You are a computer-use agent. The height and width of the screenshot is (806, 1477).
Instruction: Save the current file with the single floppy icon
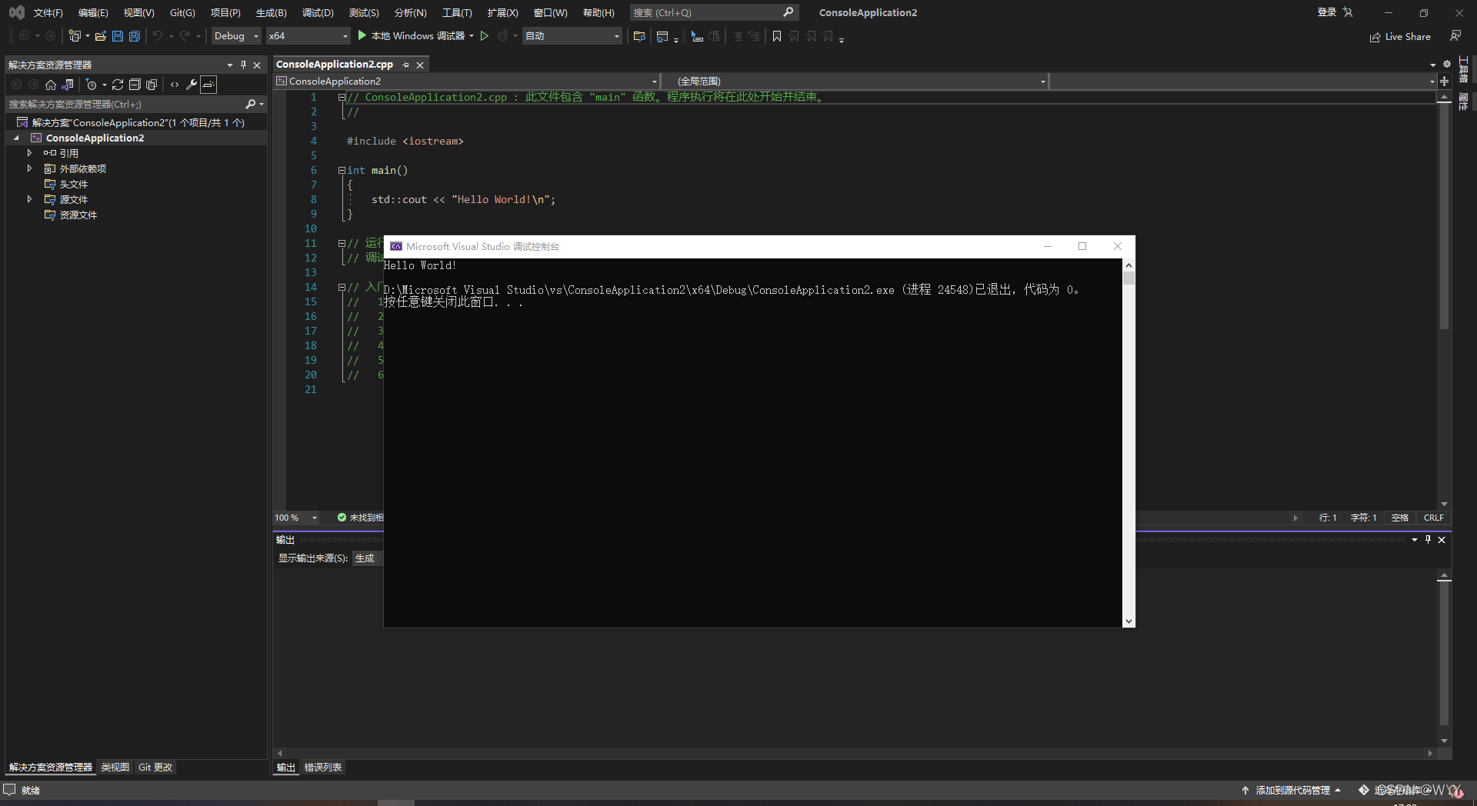[118, 35]
